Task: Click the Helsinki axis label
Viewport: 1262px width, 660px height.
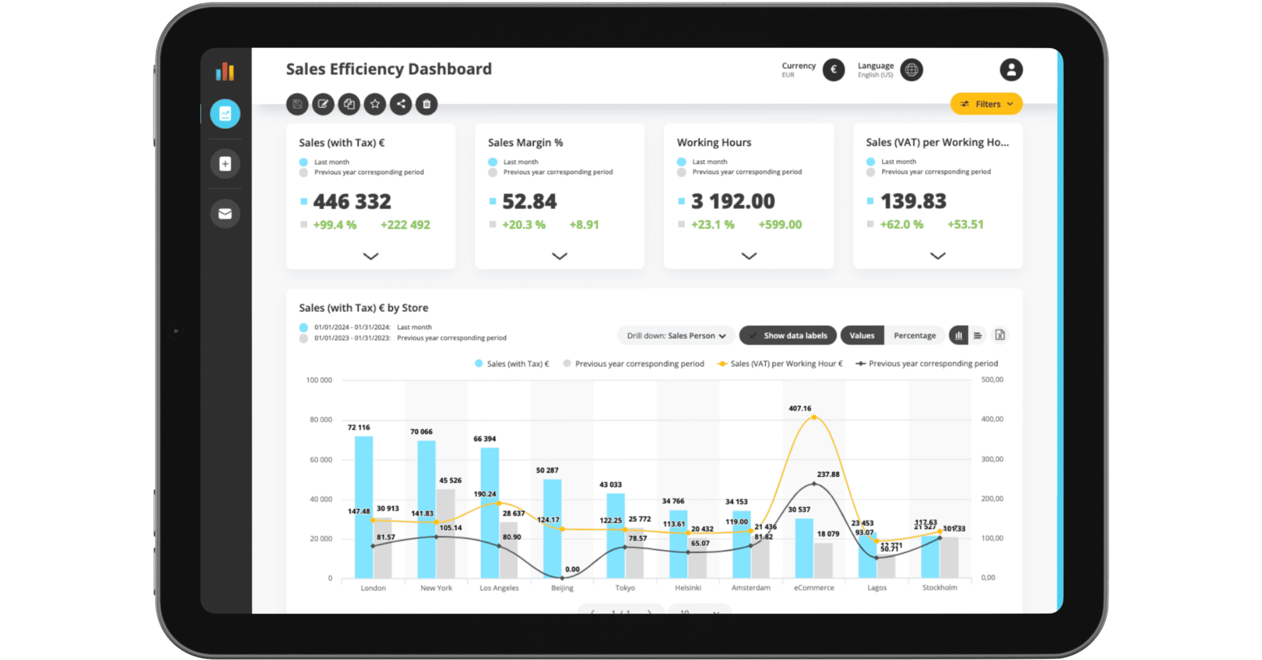Action: (x=688, y=588)
